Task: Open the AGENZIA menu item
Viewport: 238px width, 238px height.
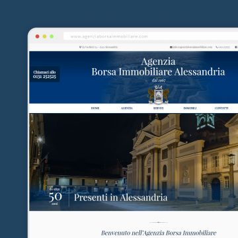Action: (127, 108)
